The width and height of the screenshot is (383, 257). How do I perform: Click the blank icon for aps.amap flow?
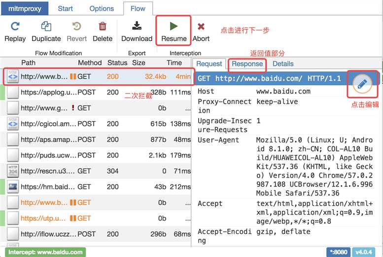point(13,139)
